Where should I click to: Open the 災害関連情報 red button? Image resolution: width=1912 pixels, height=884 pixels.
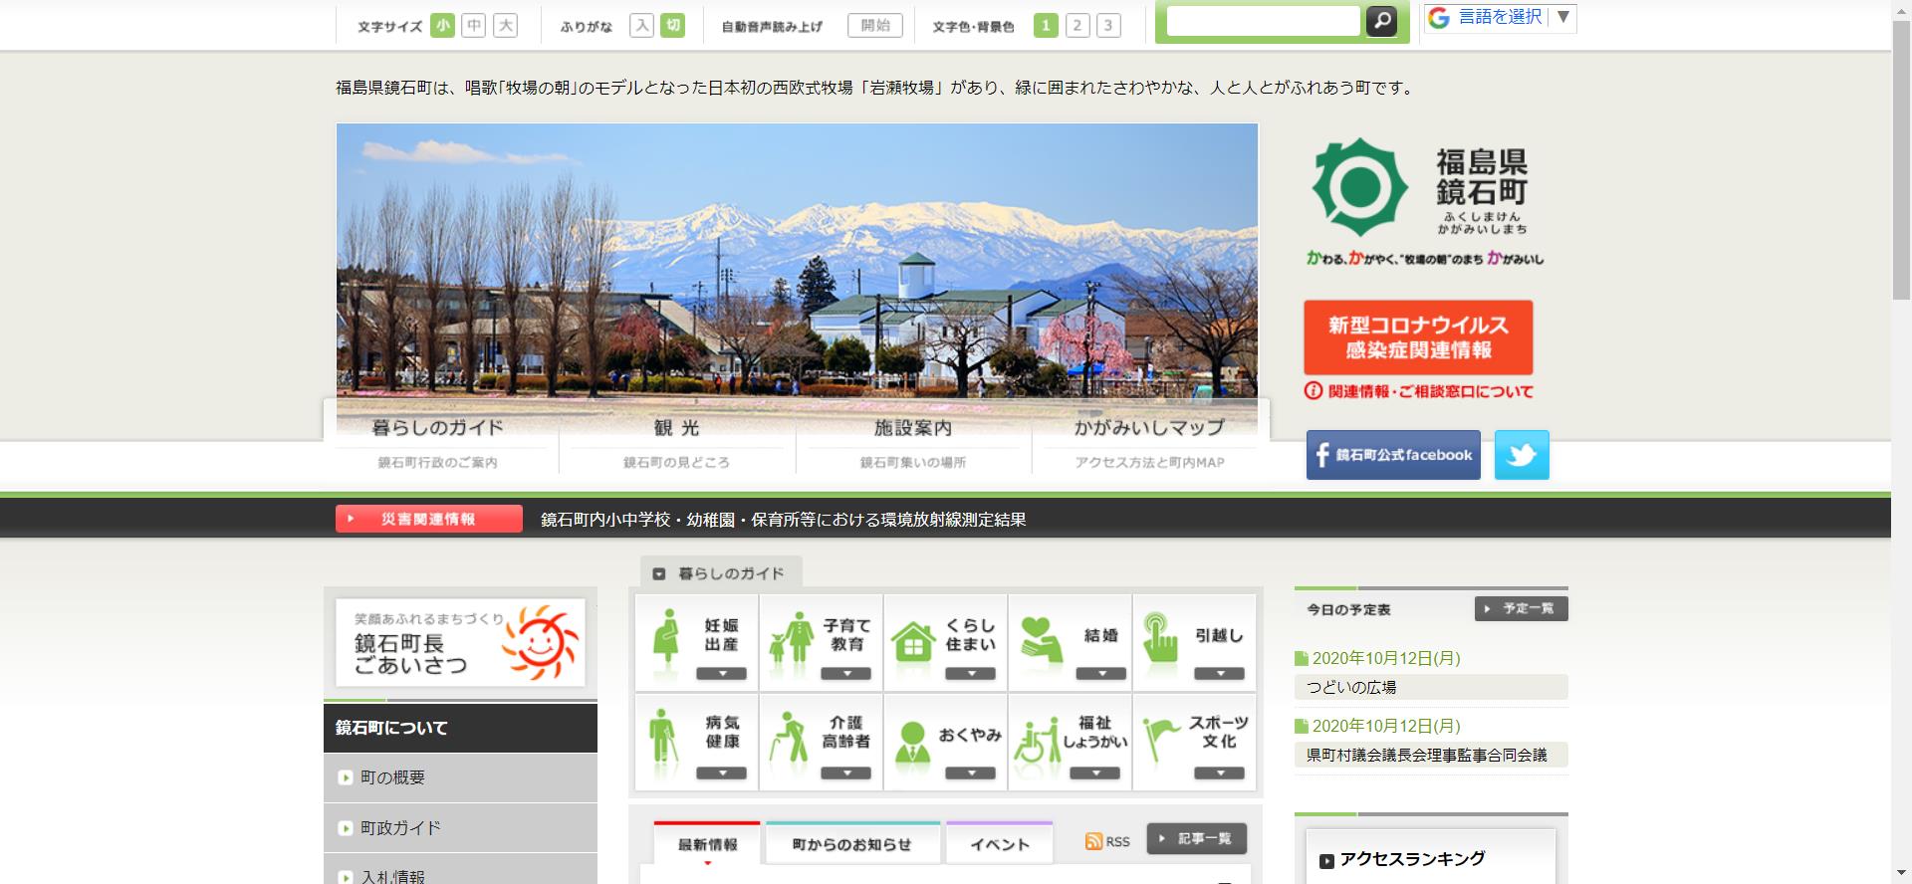tap(428, 519)
